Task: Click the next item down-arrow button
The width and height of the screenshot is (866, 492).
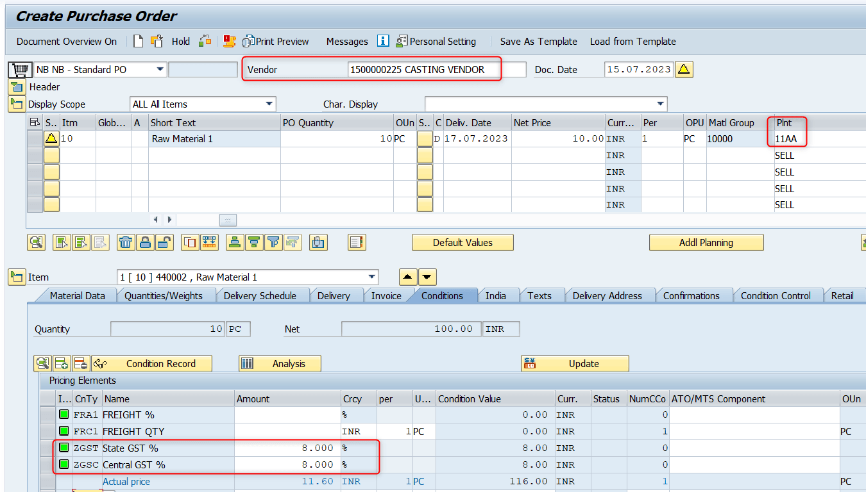Action: tap(428, 277)
